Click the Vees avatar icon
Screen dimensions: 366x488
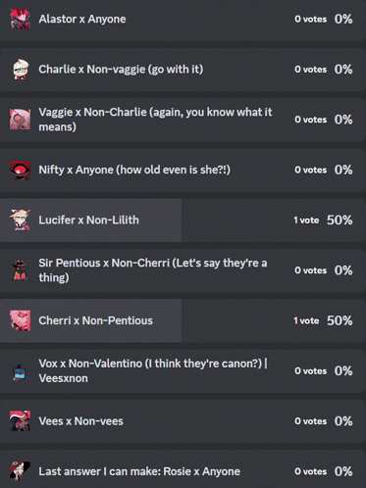[20, 421]
